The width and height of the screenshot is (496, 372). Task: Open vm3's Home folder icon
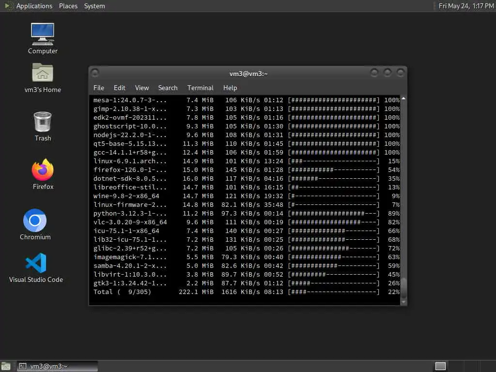[43, 78]
